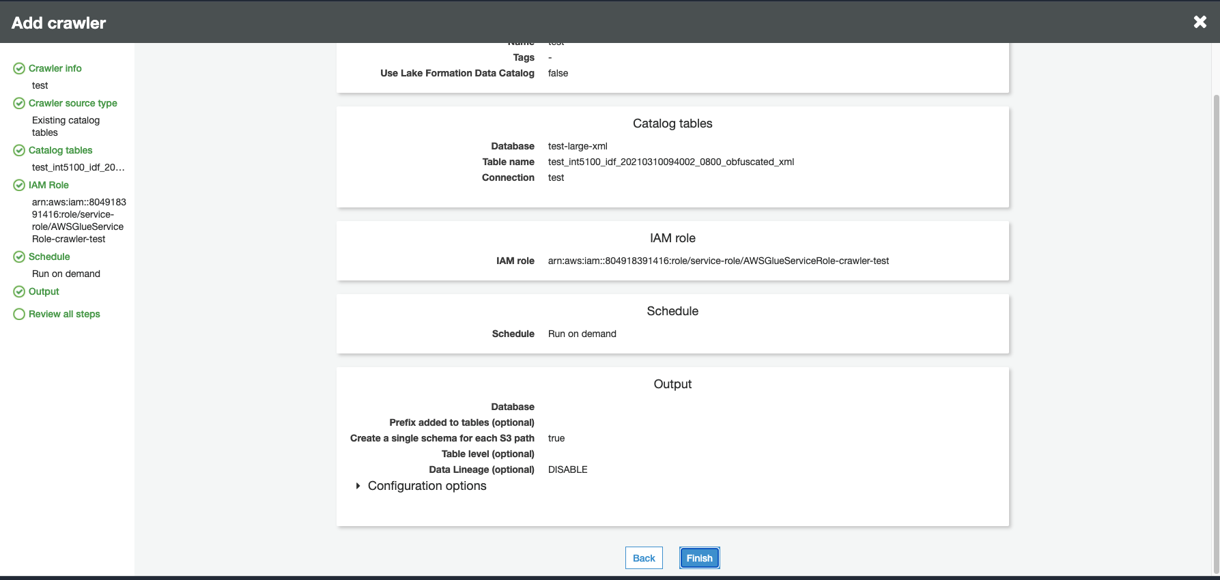Jump to the Catalog tables step

click(60, 151)
